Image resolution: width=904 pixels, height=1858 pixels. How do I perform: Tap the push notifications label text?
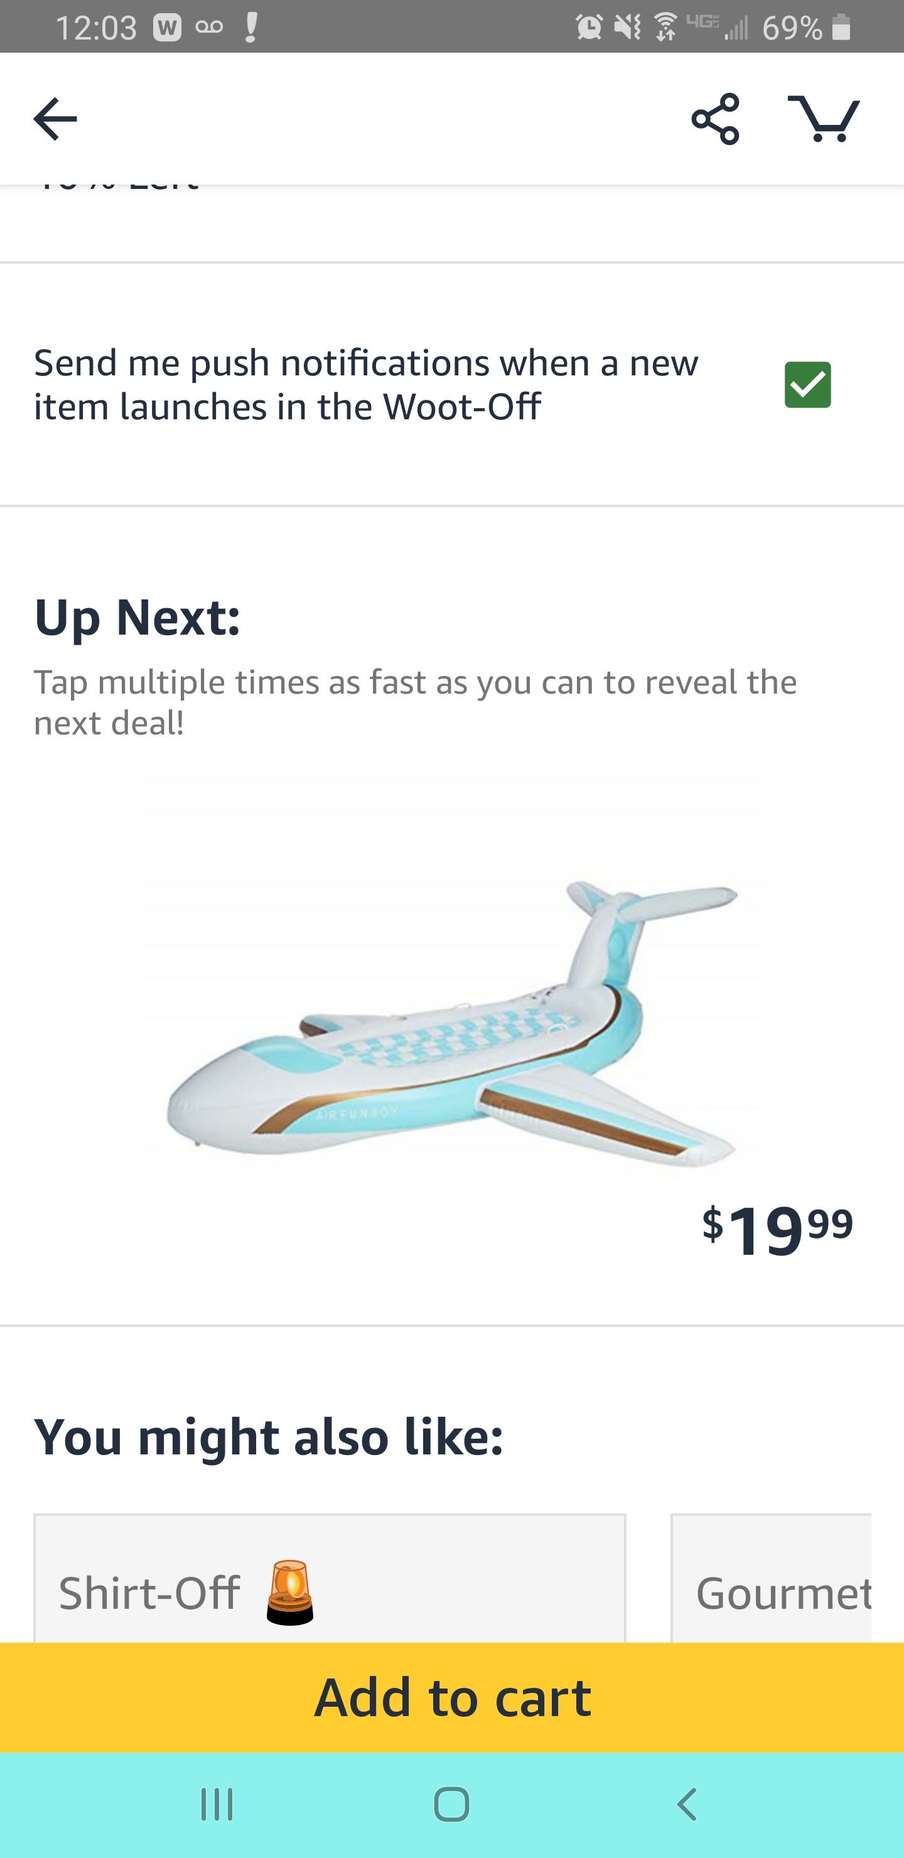(x=366, y=384)
